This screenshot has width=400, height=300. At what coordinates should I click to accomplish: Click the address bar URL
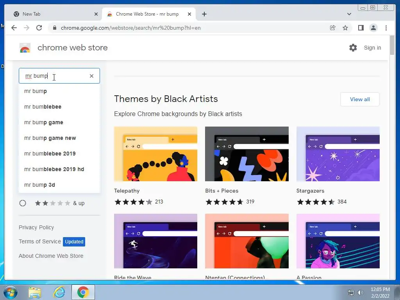coord(130,28)
